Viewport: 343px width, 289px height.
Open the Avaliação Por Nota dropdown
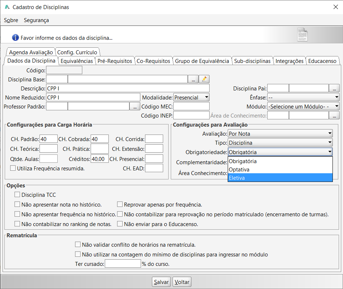280,133
